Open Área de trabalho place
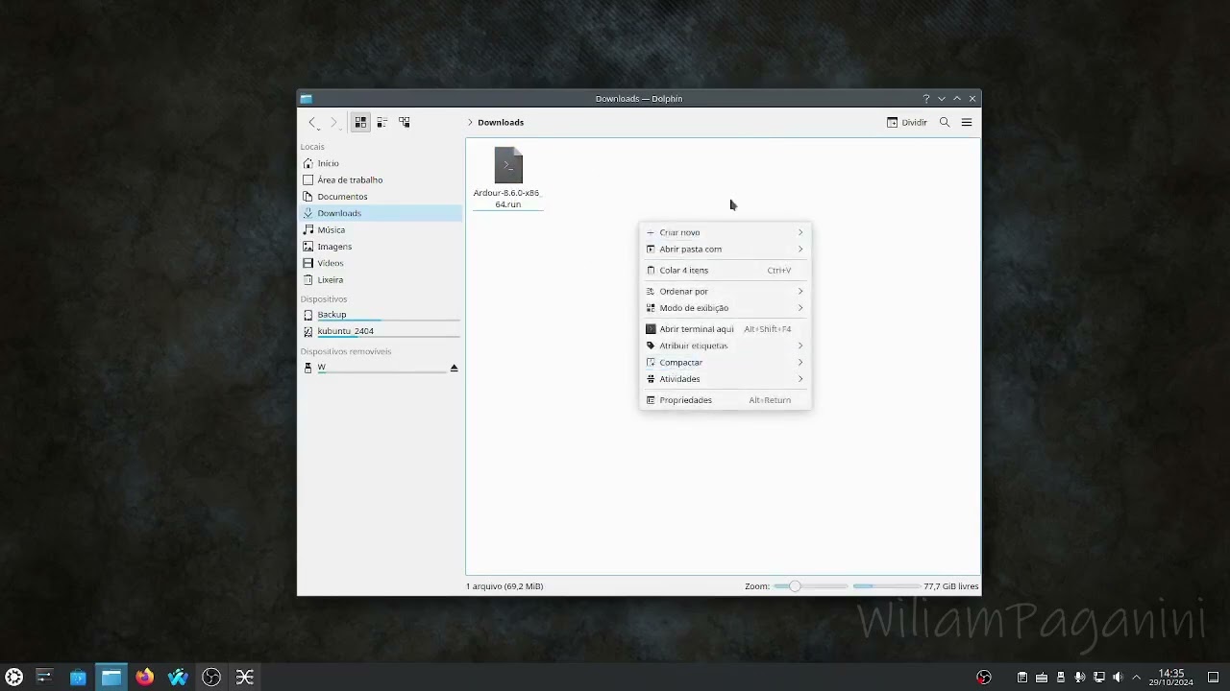 381,179
